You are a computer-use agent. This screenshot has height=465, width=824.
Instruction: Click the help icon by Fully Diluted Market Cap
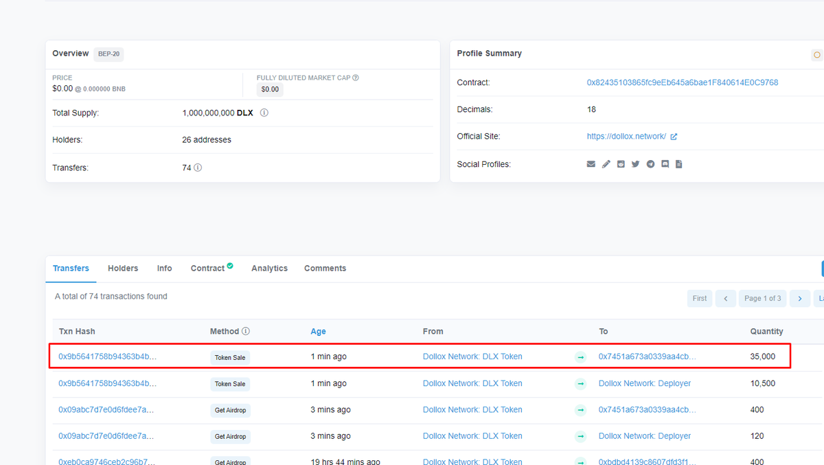356,78
